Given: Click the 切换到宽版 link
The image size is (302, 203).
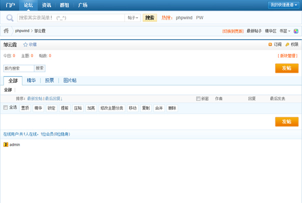Looking at the screenshot, I should pyautogui.click(x=233, y=31).
